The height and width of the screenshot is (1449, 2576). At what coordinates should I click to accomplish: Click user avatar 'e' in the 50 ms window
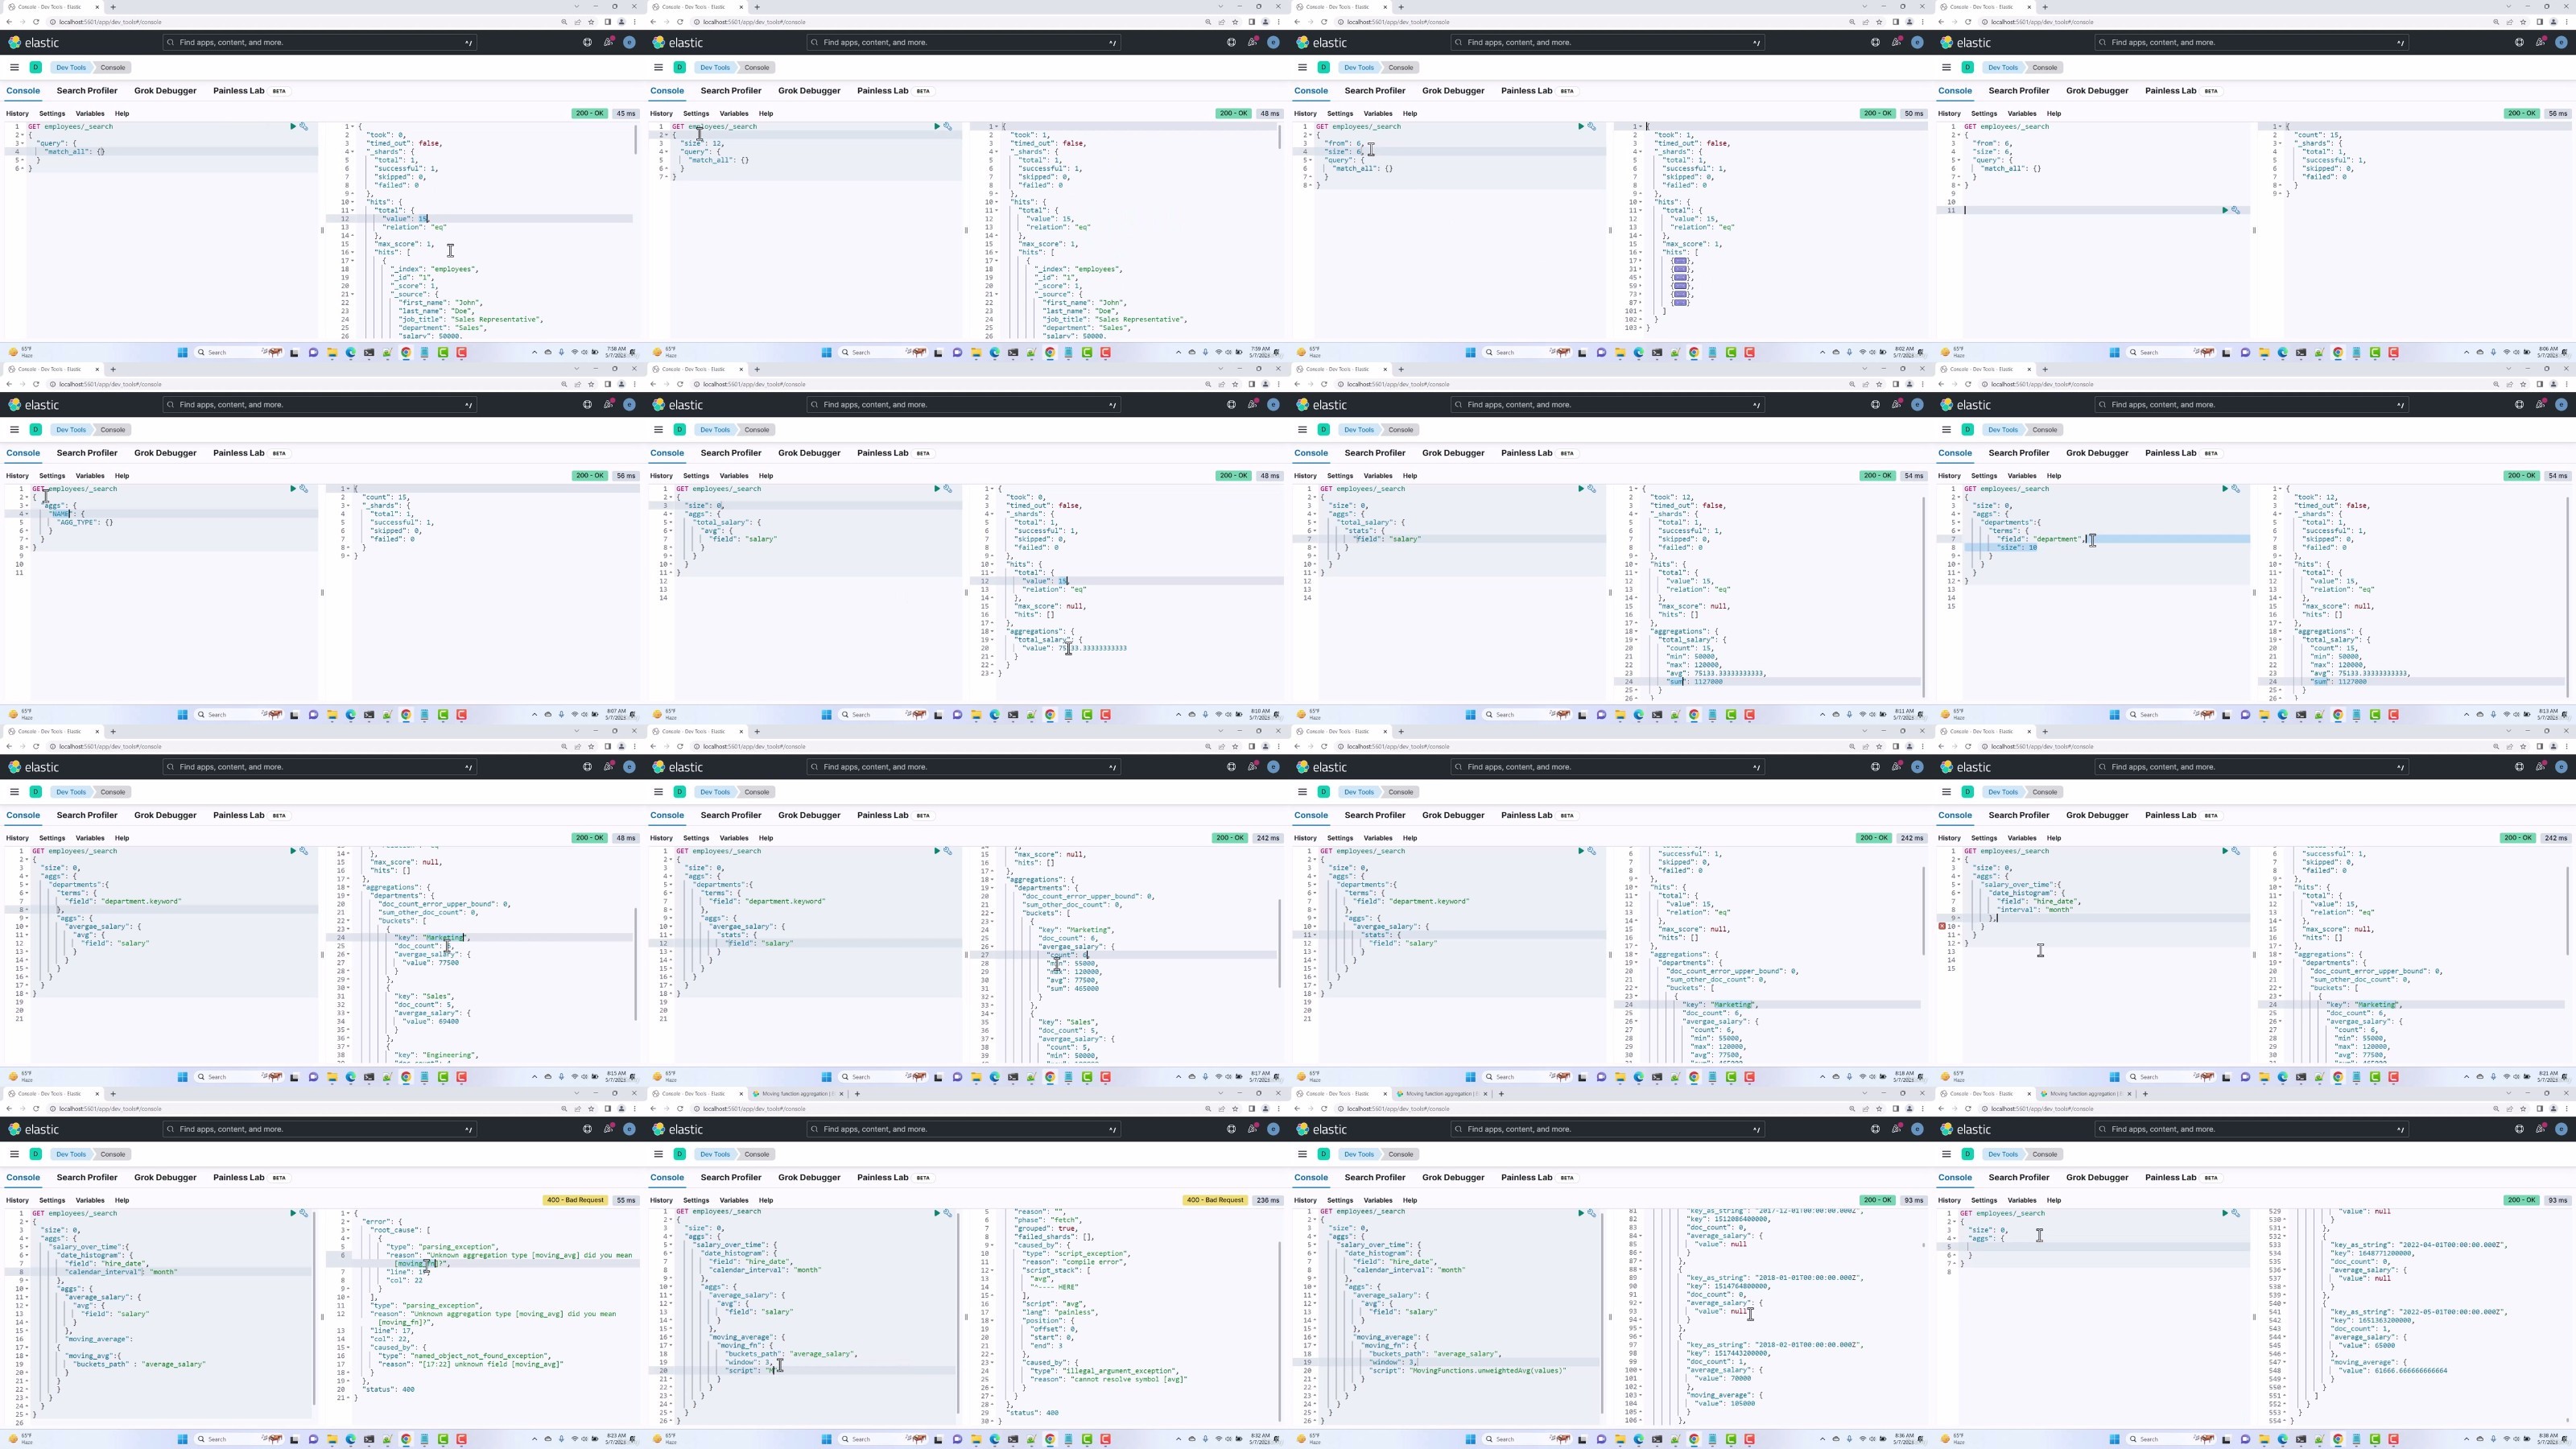pyautogui.click(x=1917, y=43)
